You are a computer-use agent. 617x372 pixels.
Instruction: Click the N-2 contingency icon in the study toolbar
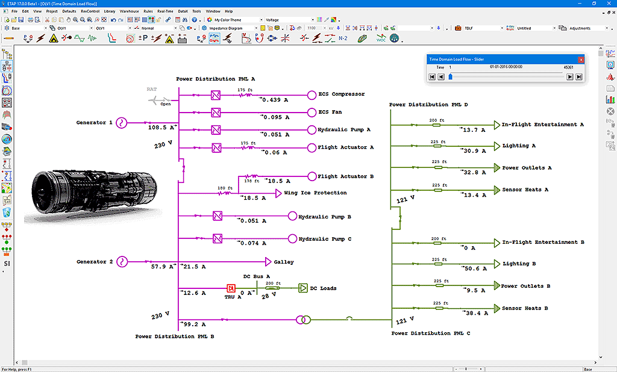343,37
